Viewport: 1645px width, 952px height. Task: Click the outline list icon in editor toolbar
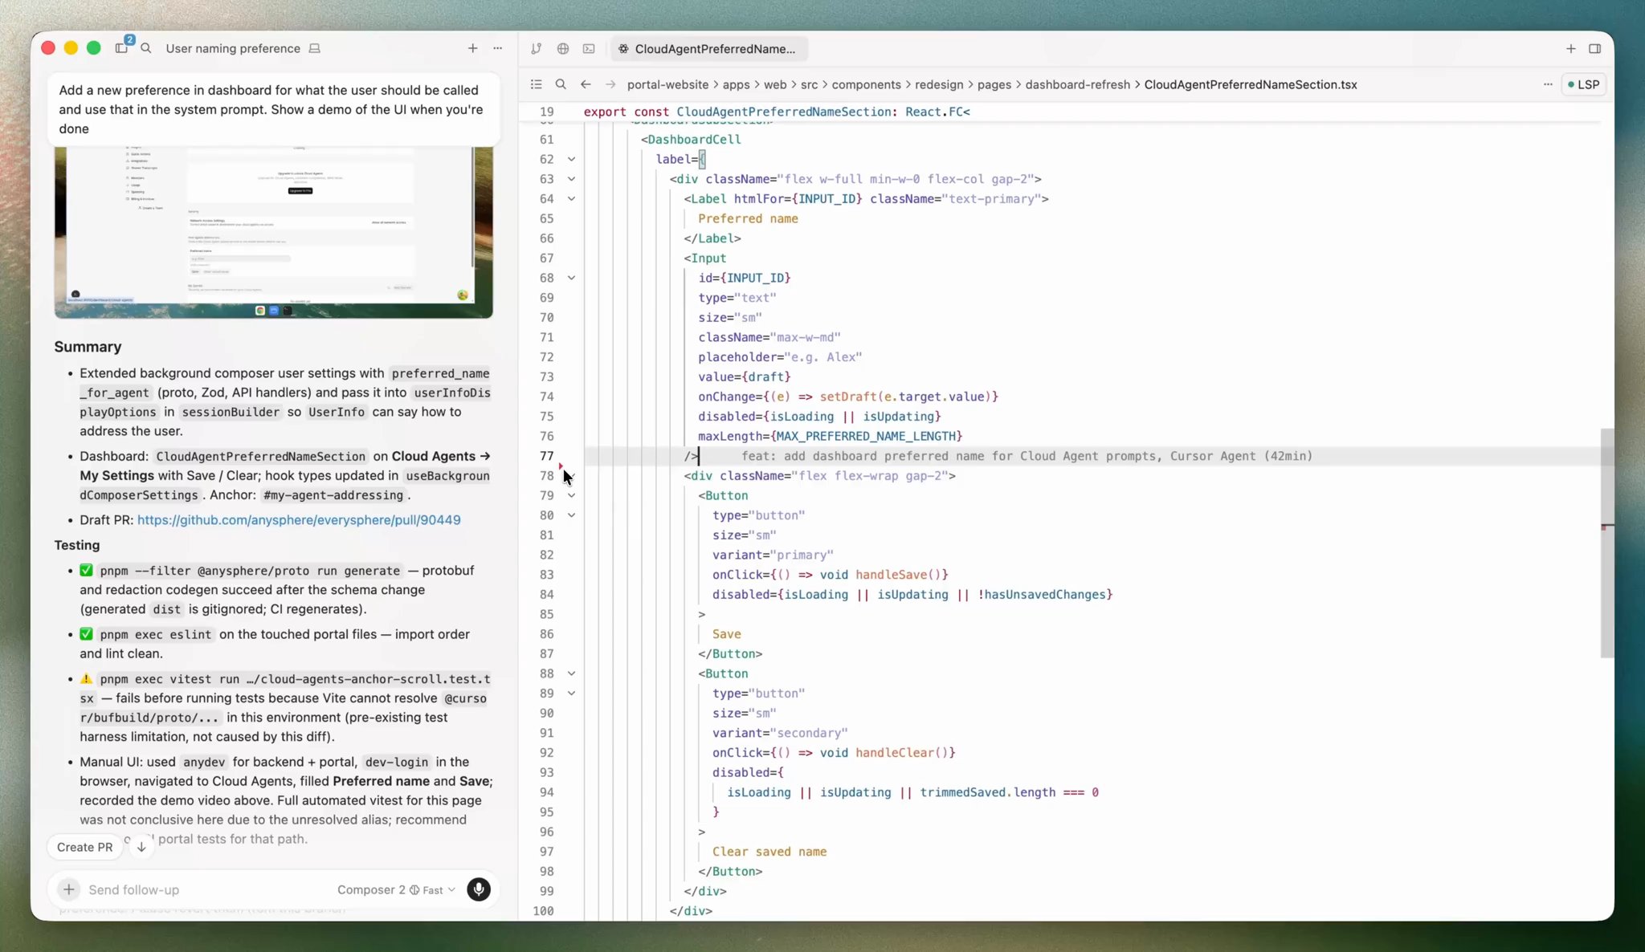536,84
